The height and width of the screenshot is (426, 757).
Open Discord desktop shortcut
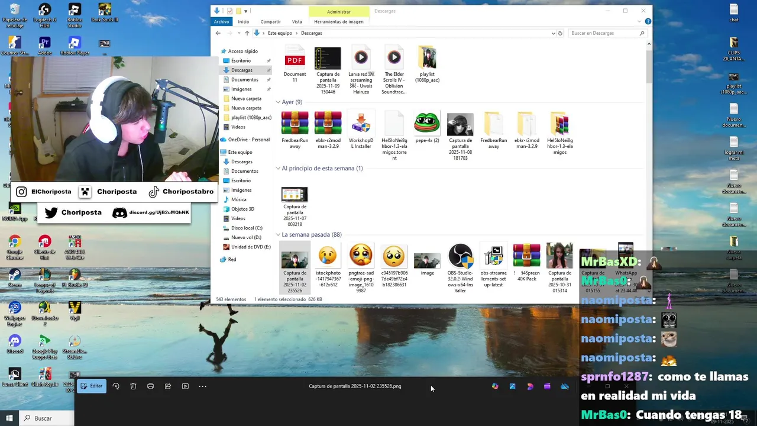point(15,344)
